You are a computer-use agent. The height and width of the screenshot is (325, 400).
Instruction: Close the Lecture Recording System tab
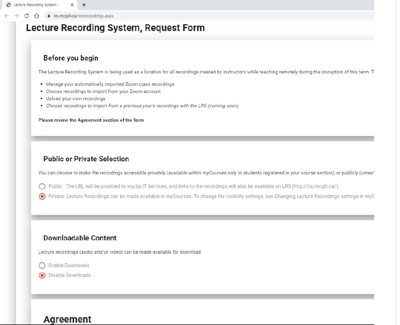[x=73, y=5]
